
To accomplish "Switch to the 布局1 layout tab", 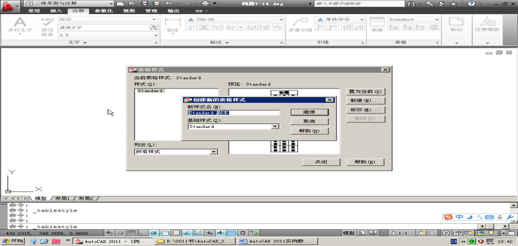I will pos(62,199).
